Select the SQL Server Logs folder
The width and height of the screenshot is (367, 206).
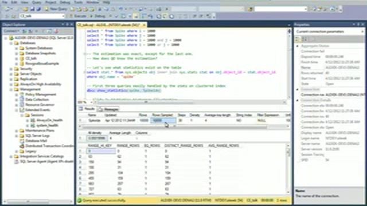(37, 136)
